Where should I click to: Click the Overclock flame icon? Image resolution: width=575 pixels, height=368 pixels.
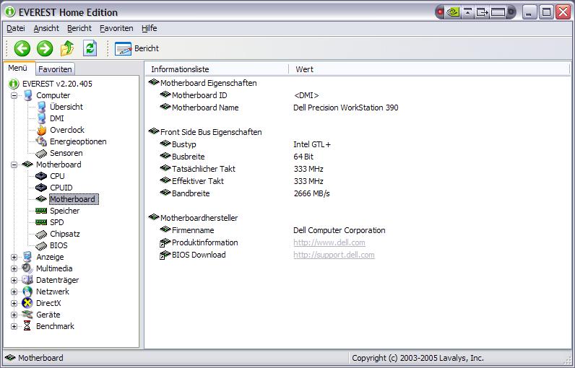click(41, 130)
